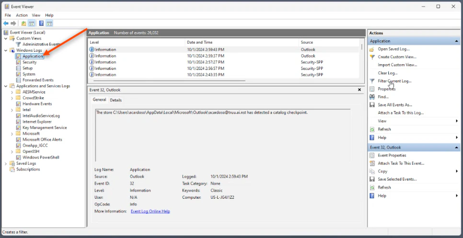
Task: Click the event list horizontal scrollbar
Action: 169,80
